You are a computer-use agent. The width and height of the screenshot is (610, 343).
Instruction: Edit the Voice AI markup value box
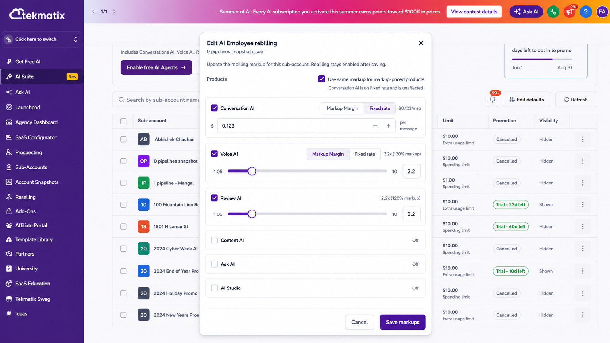[x=411, y=171]
